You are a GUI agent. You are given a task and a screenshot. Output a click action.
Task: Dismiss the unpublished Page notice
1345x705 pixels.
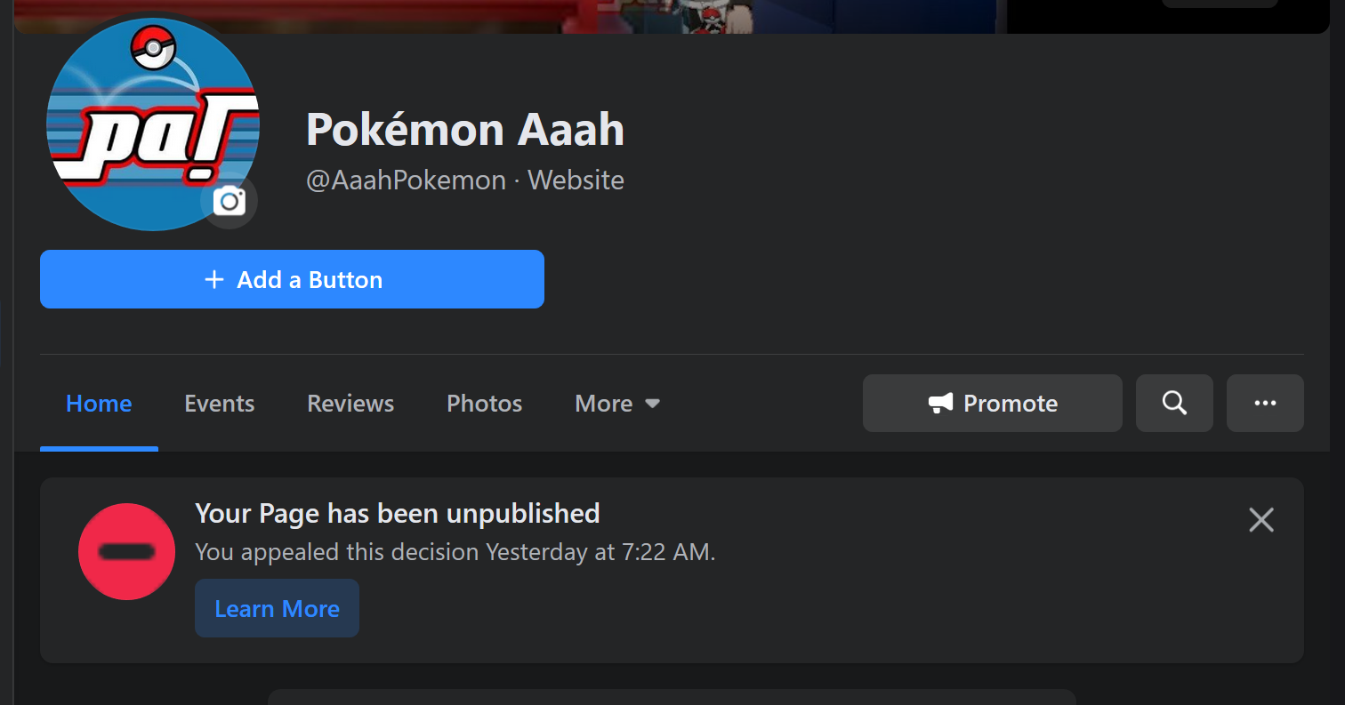tap(1261, 520)
